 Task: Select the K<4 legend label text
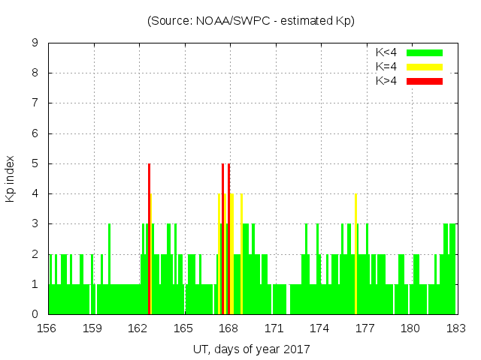pyautogui.click(x=387, y=52)
